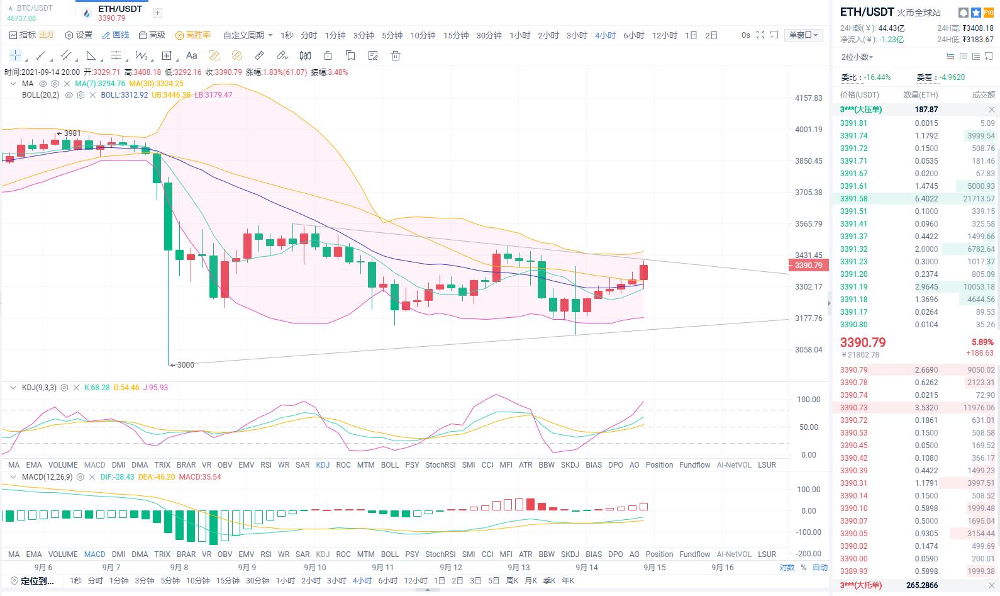1000x596 pixels.
Task: Close the 大压单 large sell order row
Action: tap(992, 110)
